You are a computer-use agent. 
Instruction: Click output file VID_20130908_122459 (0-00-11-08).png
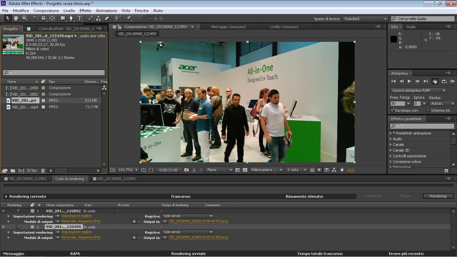tap(198, 237)
